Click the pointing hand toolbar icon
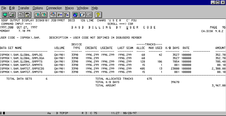226x116 pixels. tap(82, 15)
